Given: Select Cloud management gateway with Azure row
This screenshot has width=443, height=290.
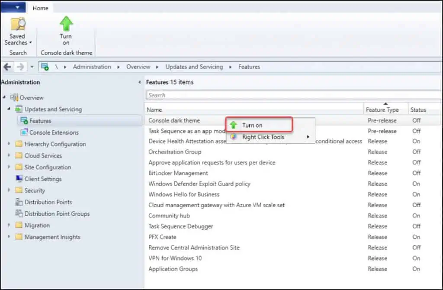Looking at the screenshot, I should click(x=293, y=205).
